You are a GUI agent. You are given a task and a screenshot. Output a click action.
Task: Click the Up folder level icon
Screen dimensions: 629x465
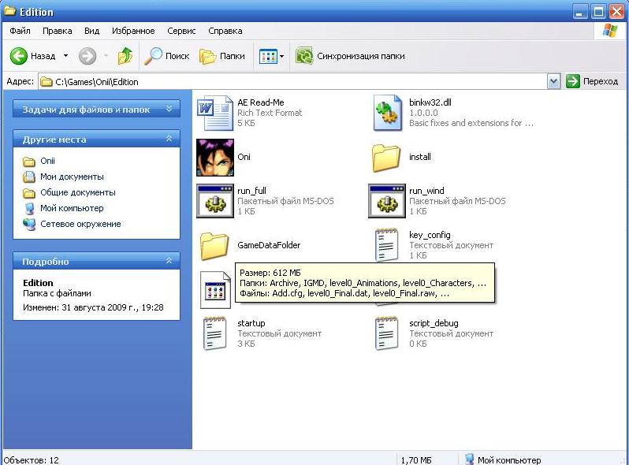125,56
